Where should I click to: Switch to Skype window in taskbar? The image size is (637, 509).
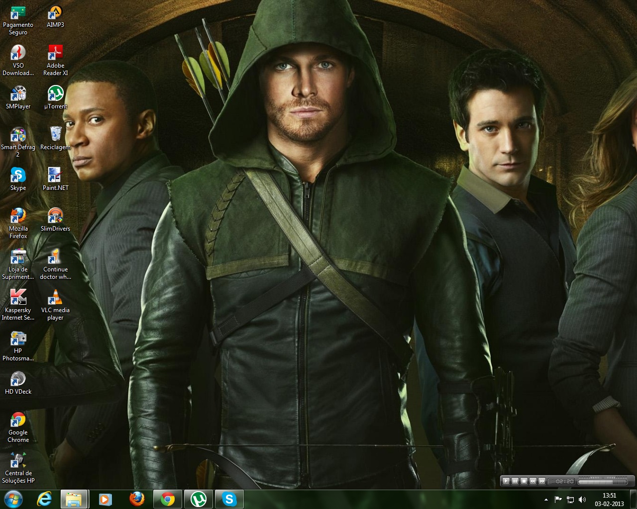(x=229, y=499)
